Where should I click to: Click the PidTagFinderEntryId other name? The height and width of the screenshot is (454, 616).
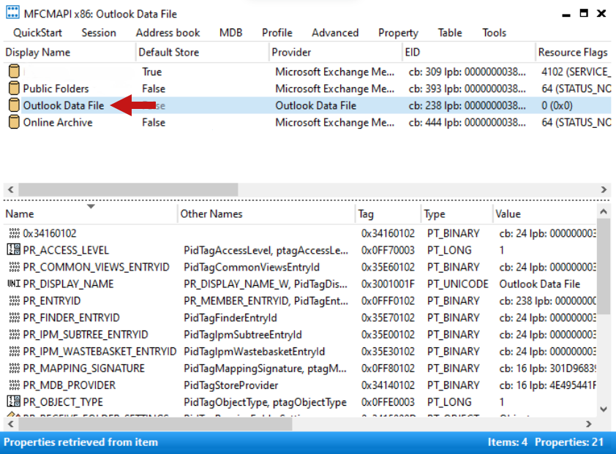click(x=230, y=317)
